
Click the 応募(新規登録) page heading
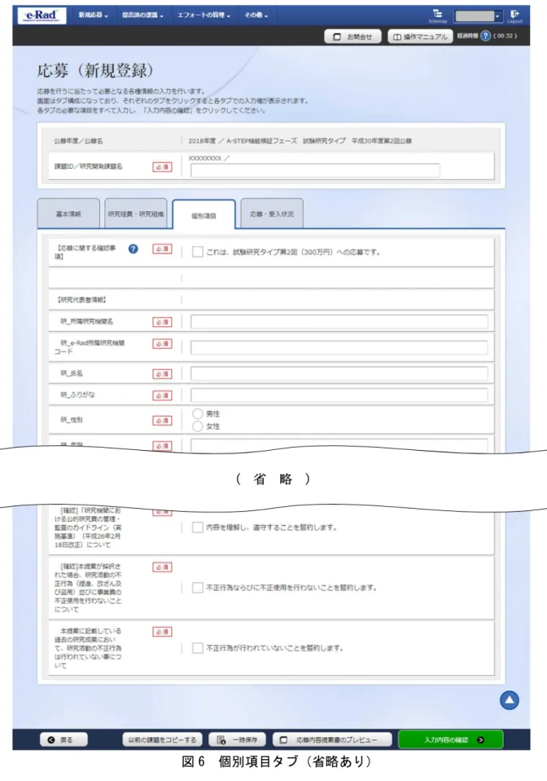coord(95,70)
